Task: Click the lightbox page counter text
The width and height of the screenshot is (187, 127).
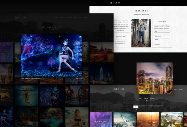Action: 79,79
